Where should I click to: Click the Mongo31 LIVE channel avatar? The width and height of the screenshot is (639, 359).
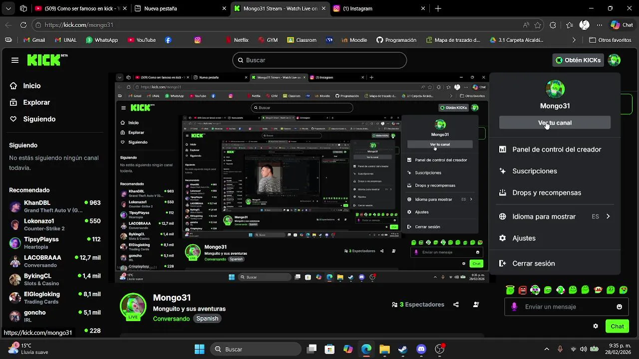coord(133,306)
